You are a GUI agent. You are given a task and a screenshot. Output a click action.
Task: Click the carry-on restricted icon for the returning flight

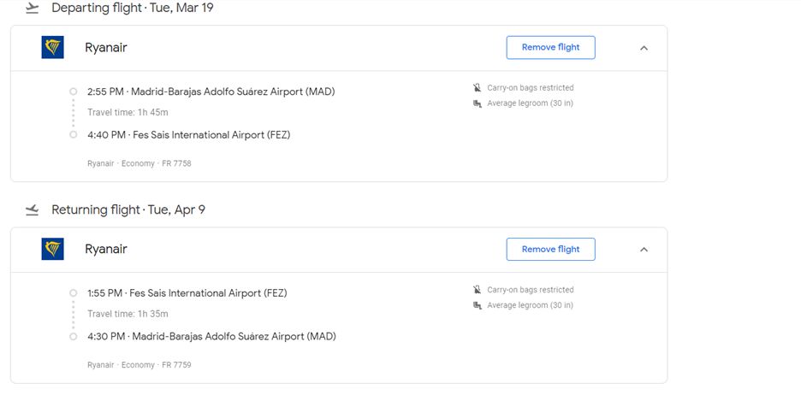pos(478,290)
